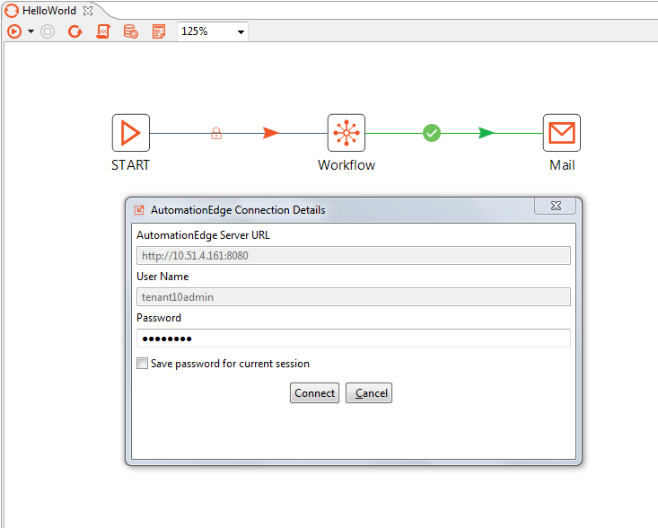Click the orange replay icon in toolbar
Viewport: 658px width, 528px height.
75,31
